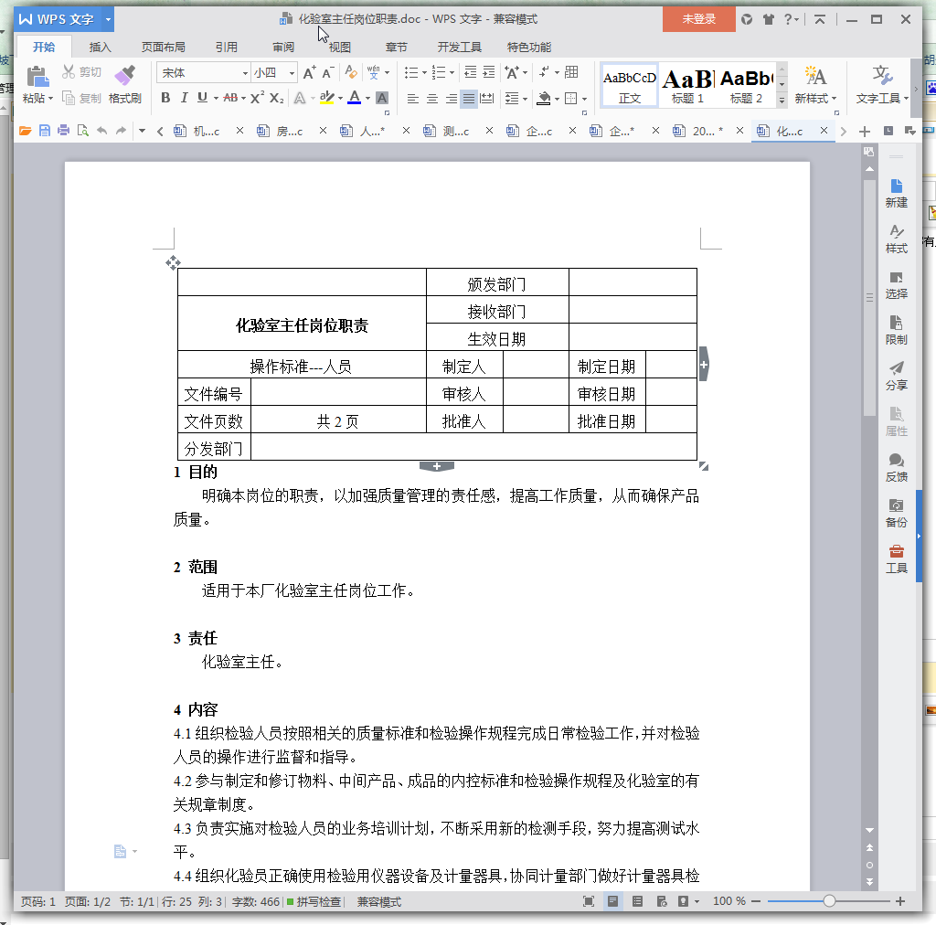Click the zoom slider handle

(x=829, y=901)
